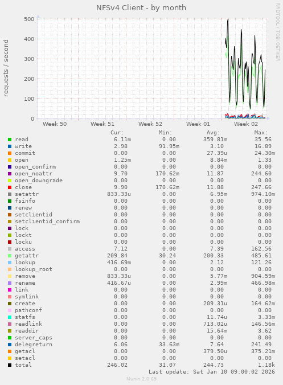Click the Min: column header
Image resolution: width=283 pixels, height=385 pixels.
(x=166, y=133)
